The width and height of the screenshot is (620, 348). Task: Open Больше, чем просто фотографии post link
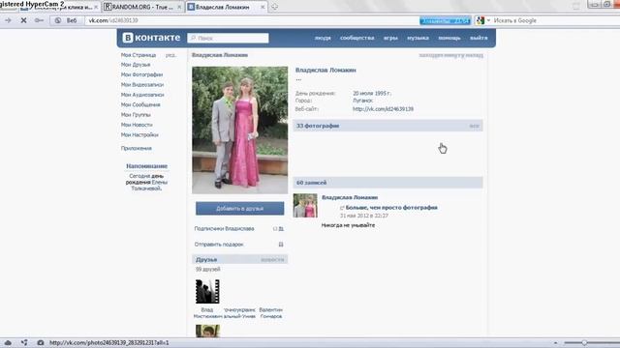[391, 208]
